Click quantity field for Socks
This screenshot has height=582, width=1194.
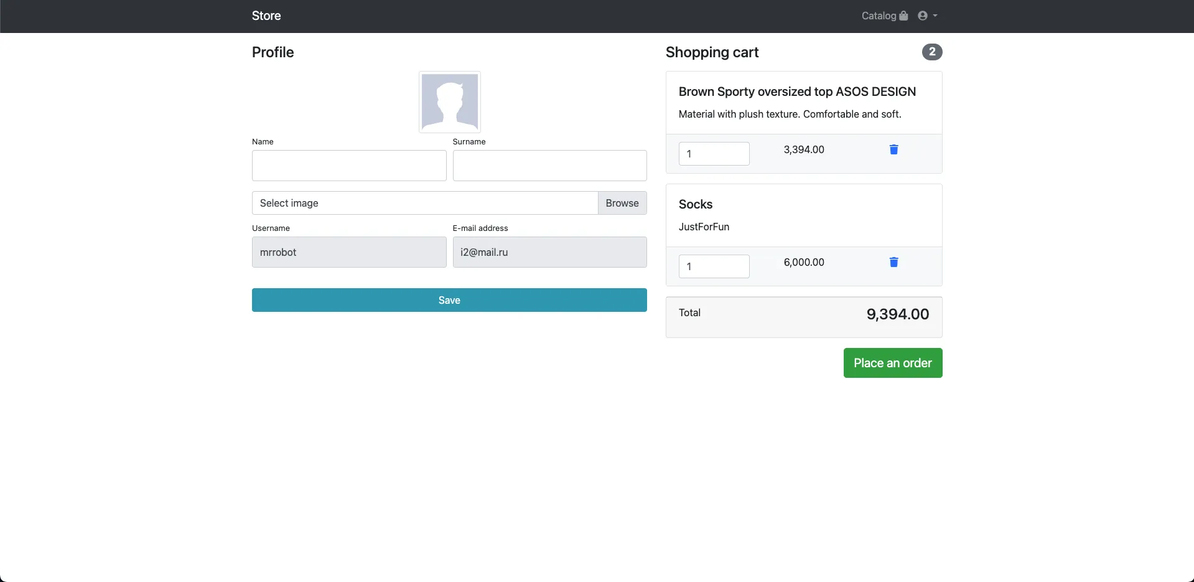(714, 266)
